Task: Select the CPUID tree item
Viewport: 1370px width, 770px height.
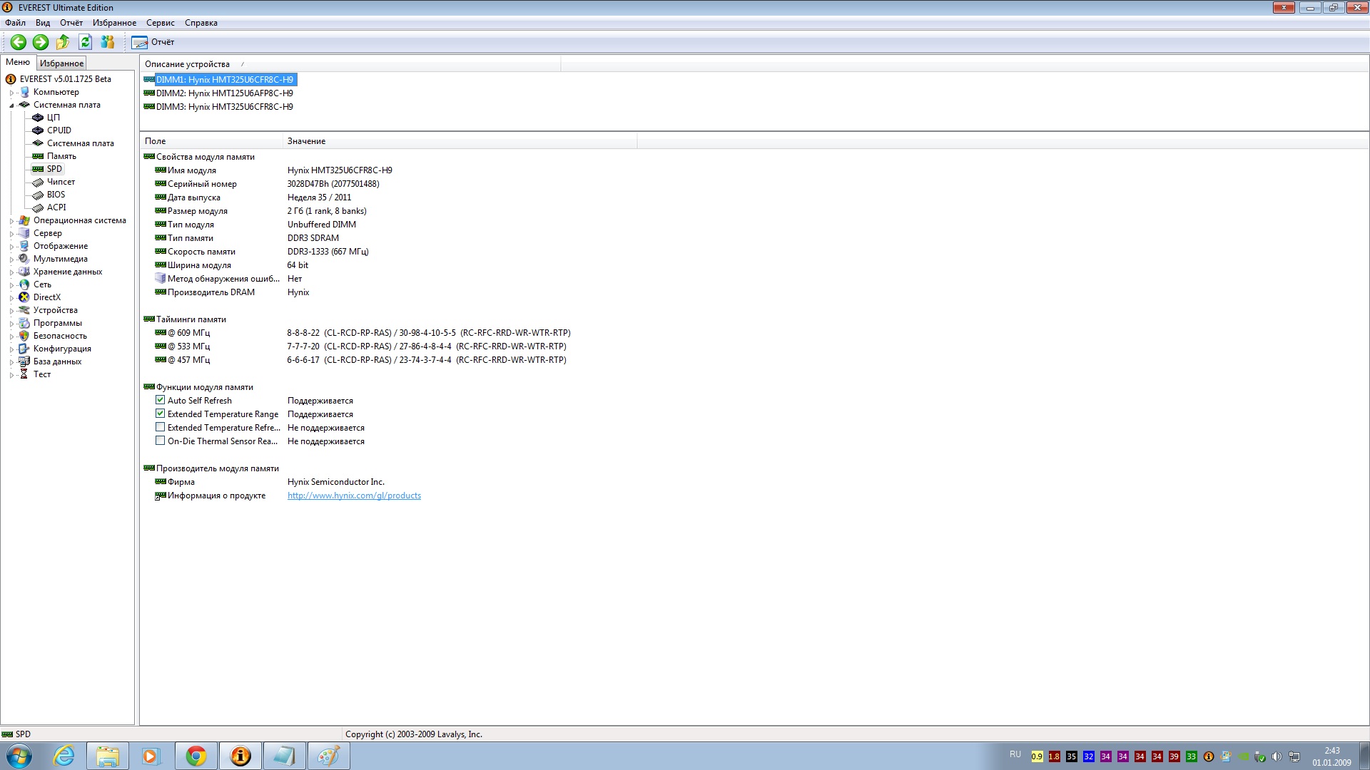Action: pyautogui.click(x=59, y=130)
